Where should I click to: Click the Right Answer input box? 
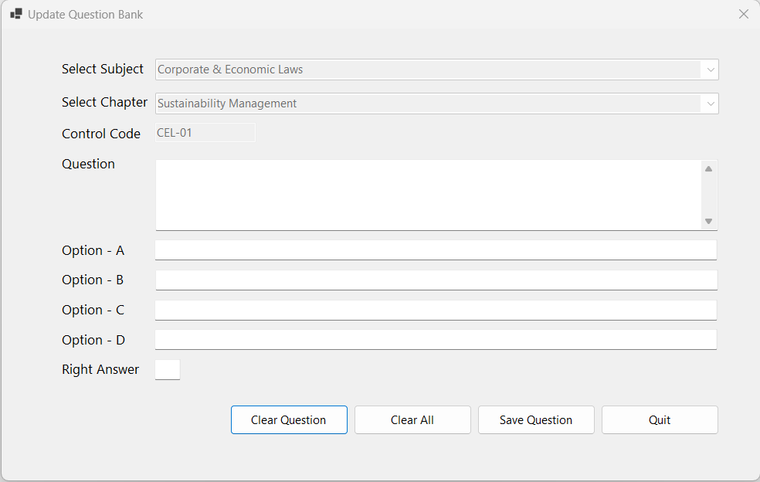point(168,370)
